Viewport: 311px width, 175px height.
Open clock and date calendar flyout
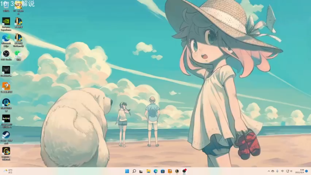(299, 171)
